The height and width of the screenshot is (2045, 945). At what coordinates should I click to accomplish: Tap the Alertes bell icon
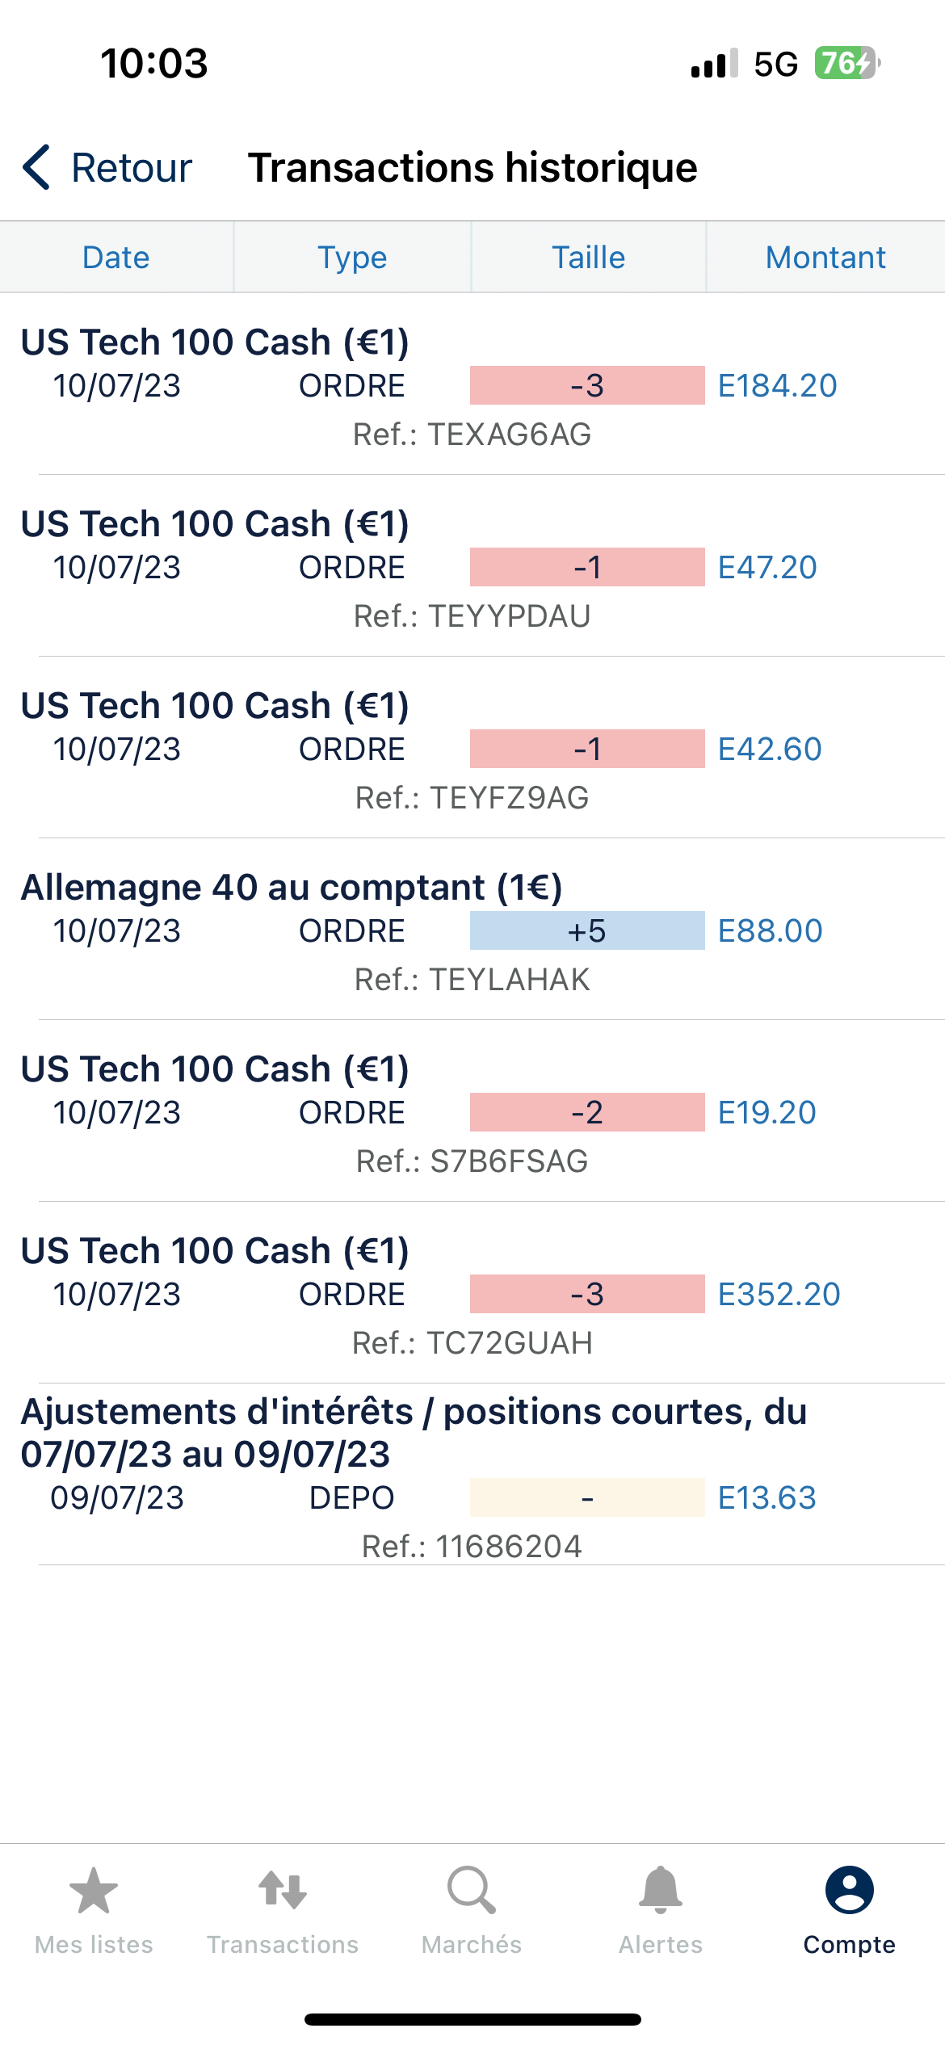pyautogui.click(x=661, y=1891)
